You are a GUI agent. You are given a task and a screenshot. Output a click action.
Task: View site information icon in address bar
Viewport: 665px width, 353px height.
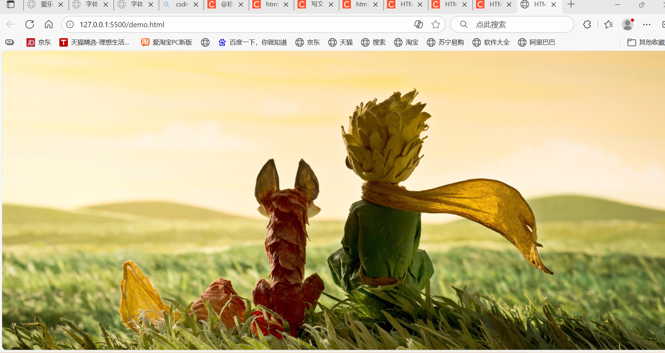(70, 24)
